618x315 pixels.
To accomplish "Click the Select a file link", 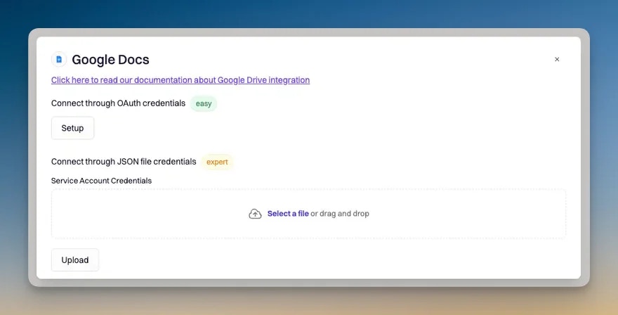I will click(288, 214).
